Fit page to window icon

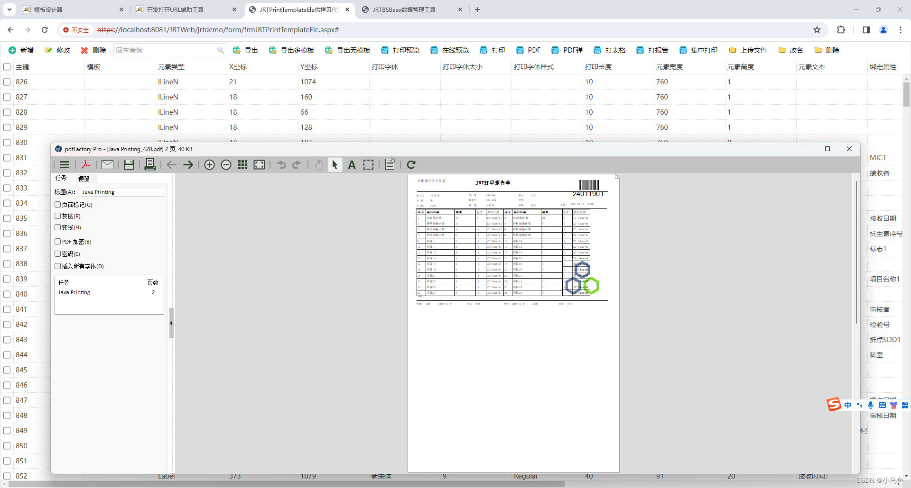[259, 165]
